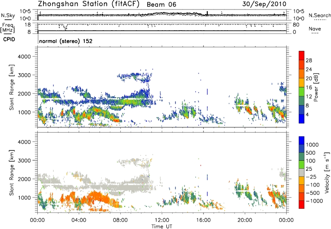This screenshot has width=331, height=229.
Task: Click the 'Time UT' axis label
Action: point(162,226)
